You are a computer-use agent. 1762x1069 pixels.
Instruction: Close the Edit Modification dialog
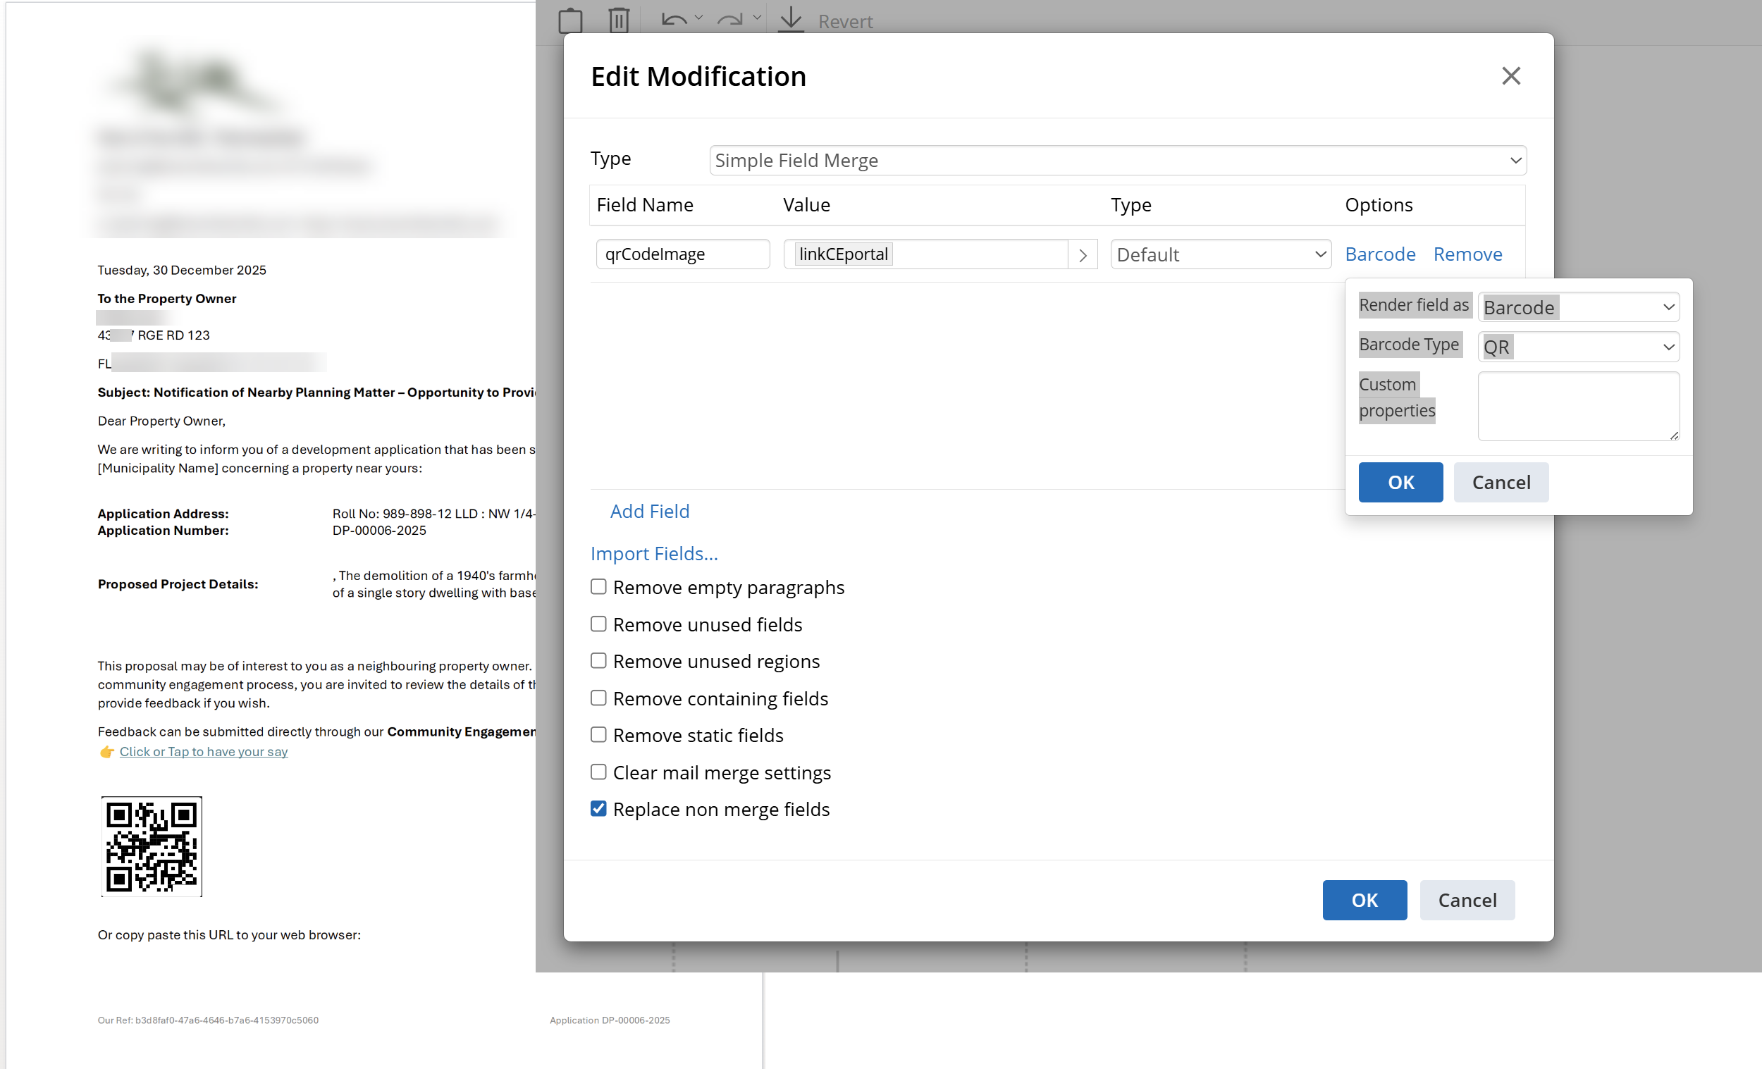(x=1510, y=76)
